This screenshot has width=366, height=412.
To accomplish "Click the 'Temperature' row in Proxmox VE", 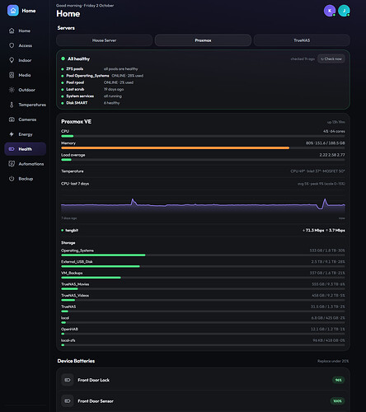I will click(x=203, y=171).
